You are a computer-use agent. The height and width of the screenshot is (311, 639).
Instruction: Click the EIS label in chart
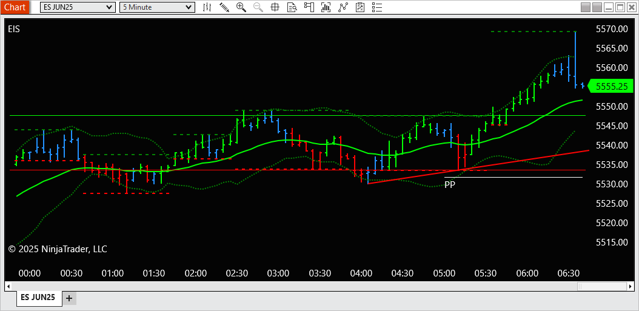14,29
